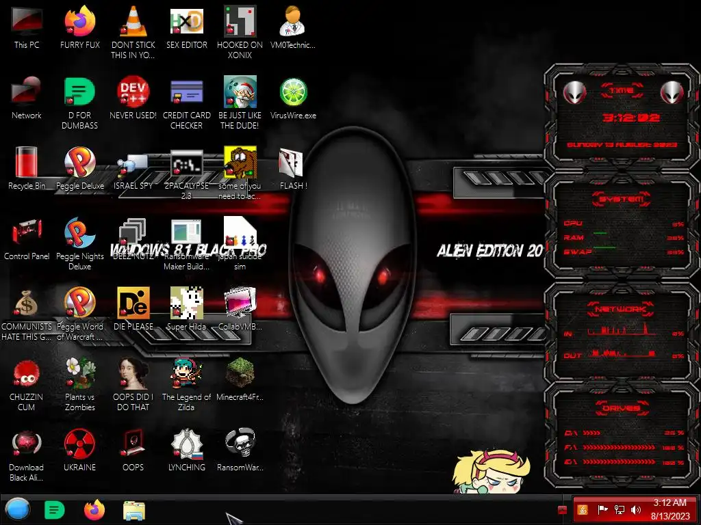Click the small red tray icon left of Java
Screen dimensions: 701x525
coord(563,510)
